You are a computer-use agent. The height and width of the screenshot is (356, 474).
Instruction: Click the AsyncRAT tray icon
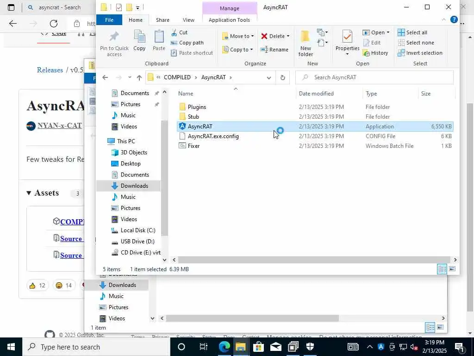381,347
